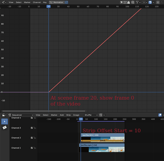The width and height of the screenshot is (164, 161).
Task: Uncheck Channel 3 mute checkbox
Action: click(x=32, y=128)
